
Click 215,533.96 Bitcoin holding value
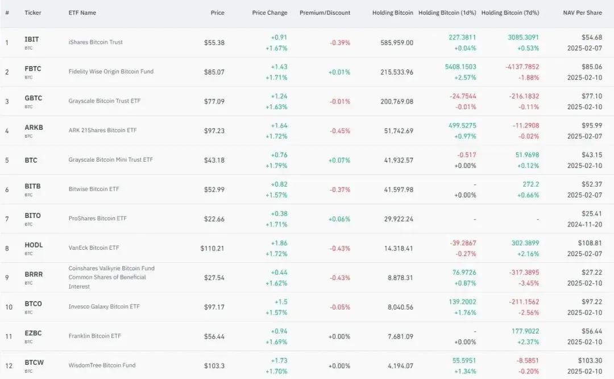point(397,72)
